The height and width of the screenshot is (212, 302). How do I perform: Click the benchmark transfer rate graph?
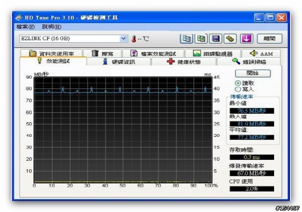click(123, 130)
